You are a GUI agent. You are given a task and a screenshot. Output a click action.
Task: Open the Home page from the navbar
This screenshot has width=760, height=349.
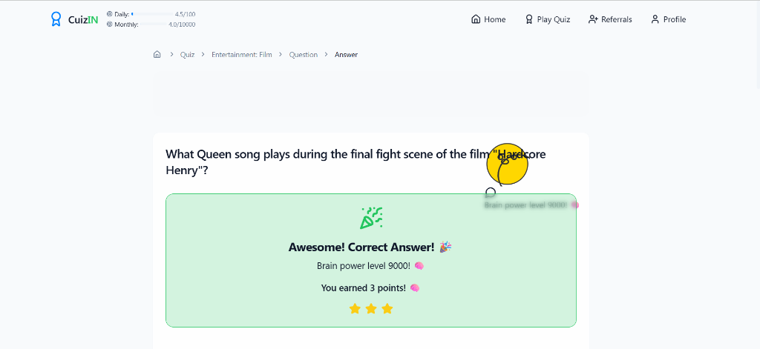488,19
